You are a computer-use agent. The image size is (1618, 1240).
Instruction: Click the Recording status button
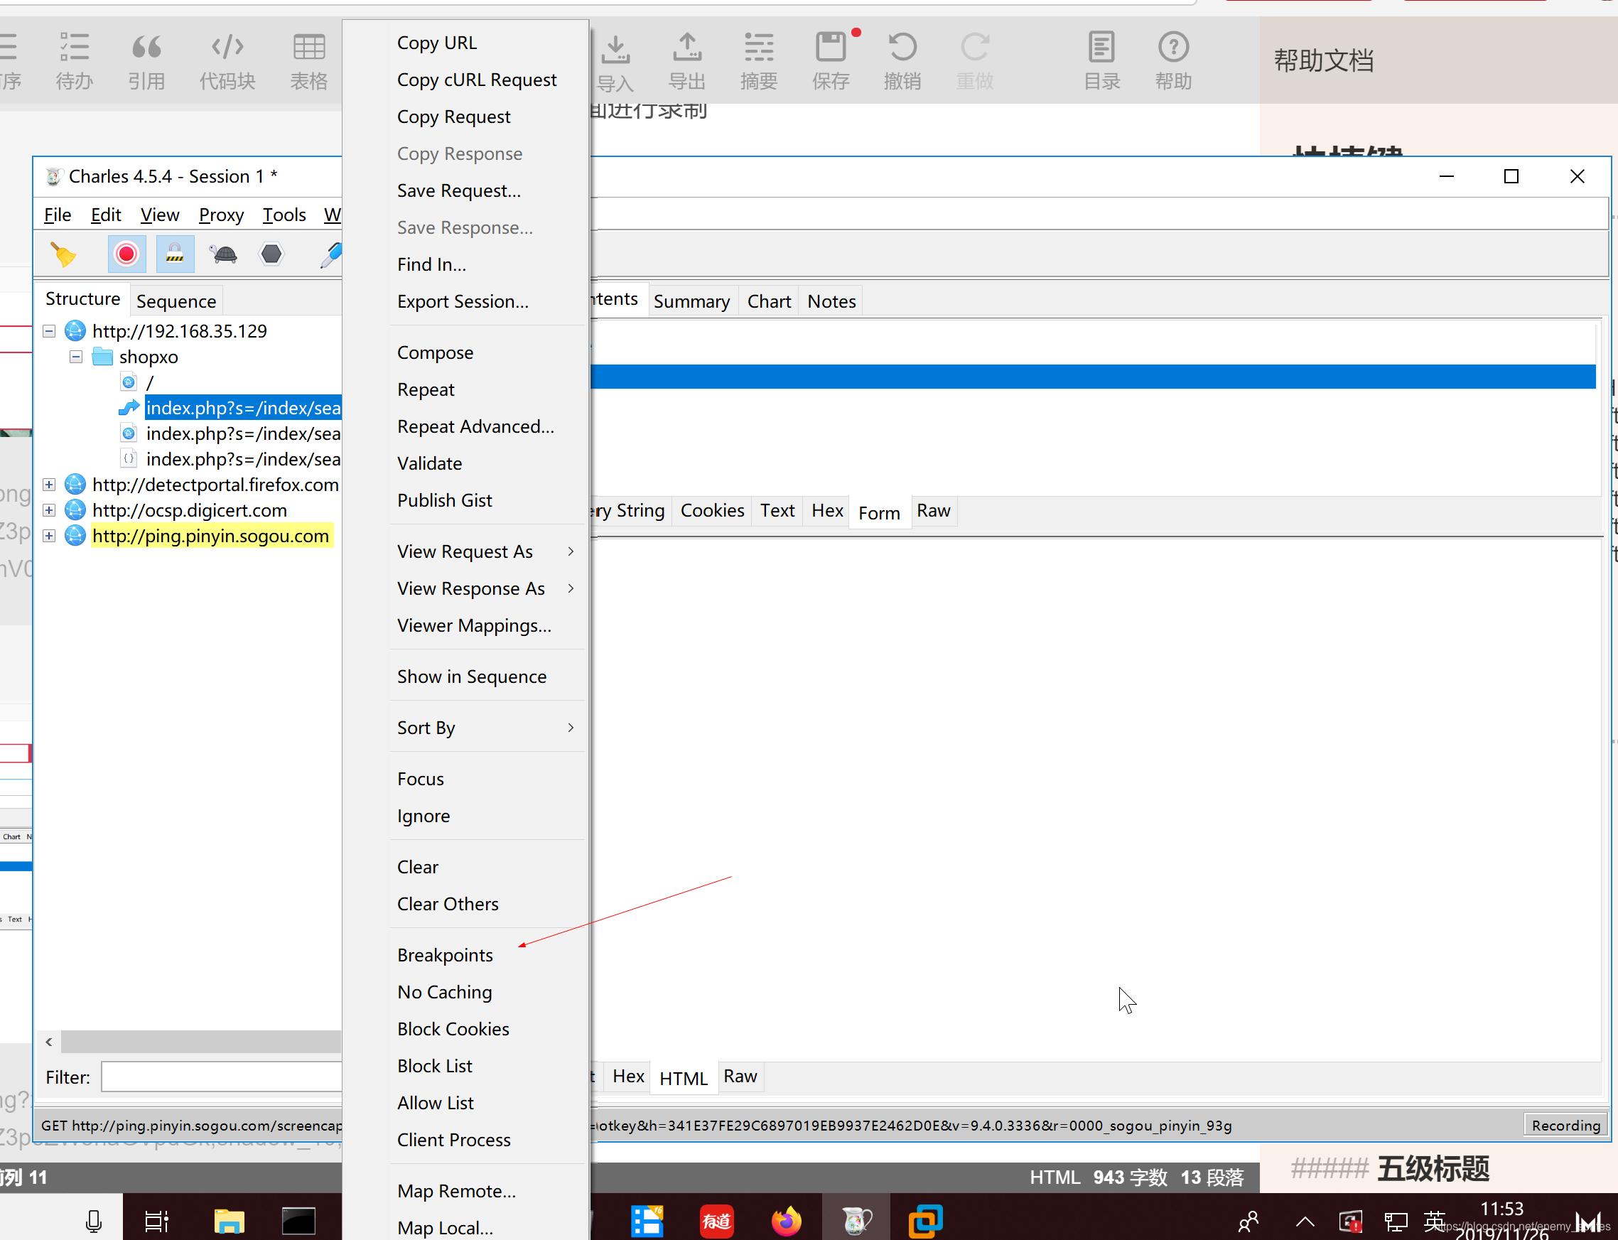[1565, 1126]
